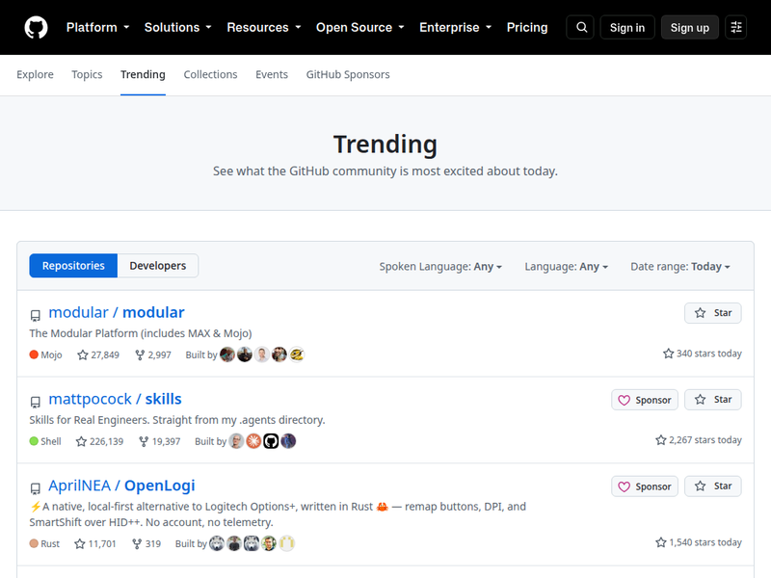Open fourth contributor avatar of OpenLogi
Viewport: 771px width, 578px height.
tap(269, 543)
